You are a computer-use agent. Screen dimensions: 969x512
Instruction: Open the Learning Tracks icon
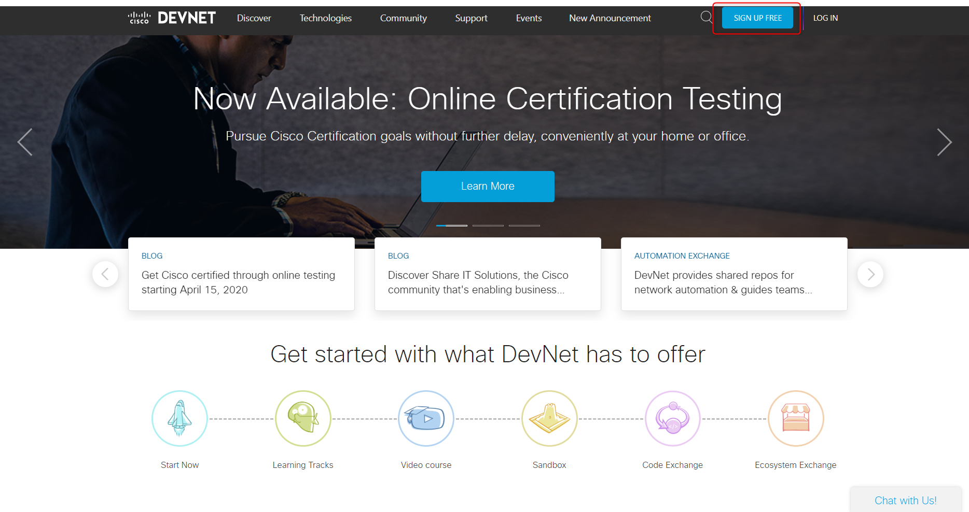tap(303, 418)
